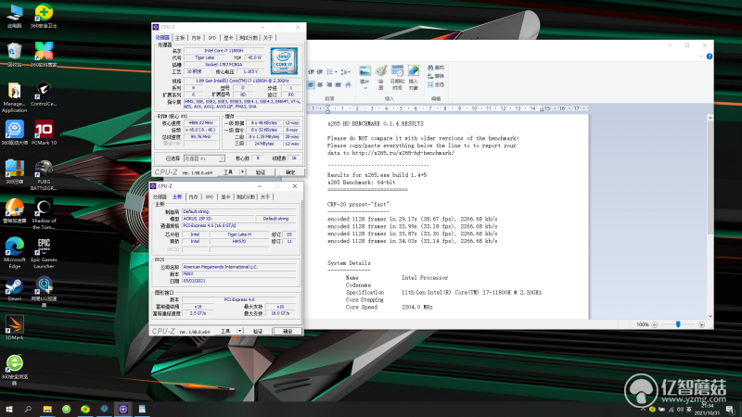Open Epic Games Launcher desktop icon
742x417 pixels.
tap(44, 253)
